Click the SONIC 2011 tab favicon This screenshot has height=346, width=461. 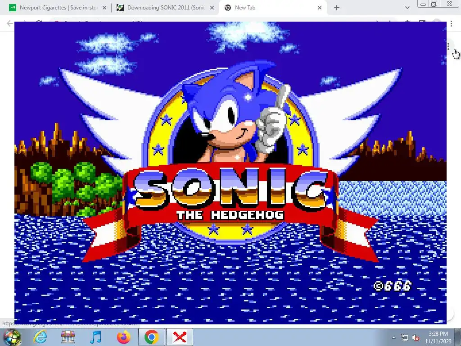(x=120, y=8)
